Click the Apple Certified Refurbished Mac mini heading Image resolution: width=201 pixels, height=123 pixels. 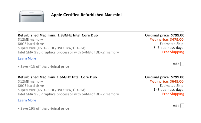(86, 15)
